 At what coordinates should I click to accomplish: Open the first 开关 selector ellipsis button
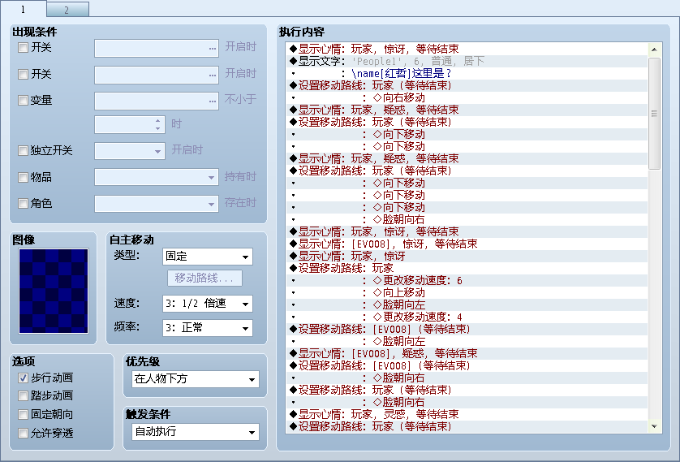(x=212, y=48)
